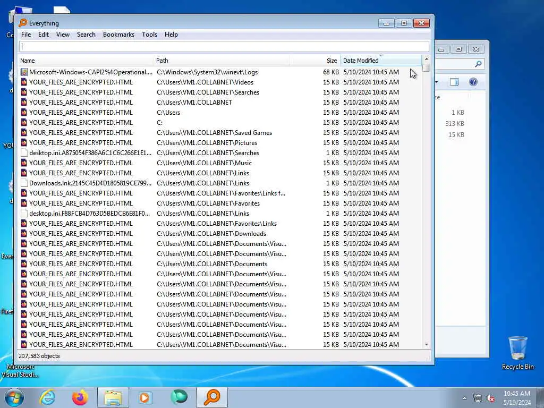Image resolution: width=544 pixels, height=408 pixels.
Task: Open the Bookmarks menu
Action: 118,35
